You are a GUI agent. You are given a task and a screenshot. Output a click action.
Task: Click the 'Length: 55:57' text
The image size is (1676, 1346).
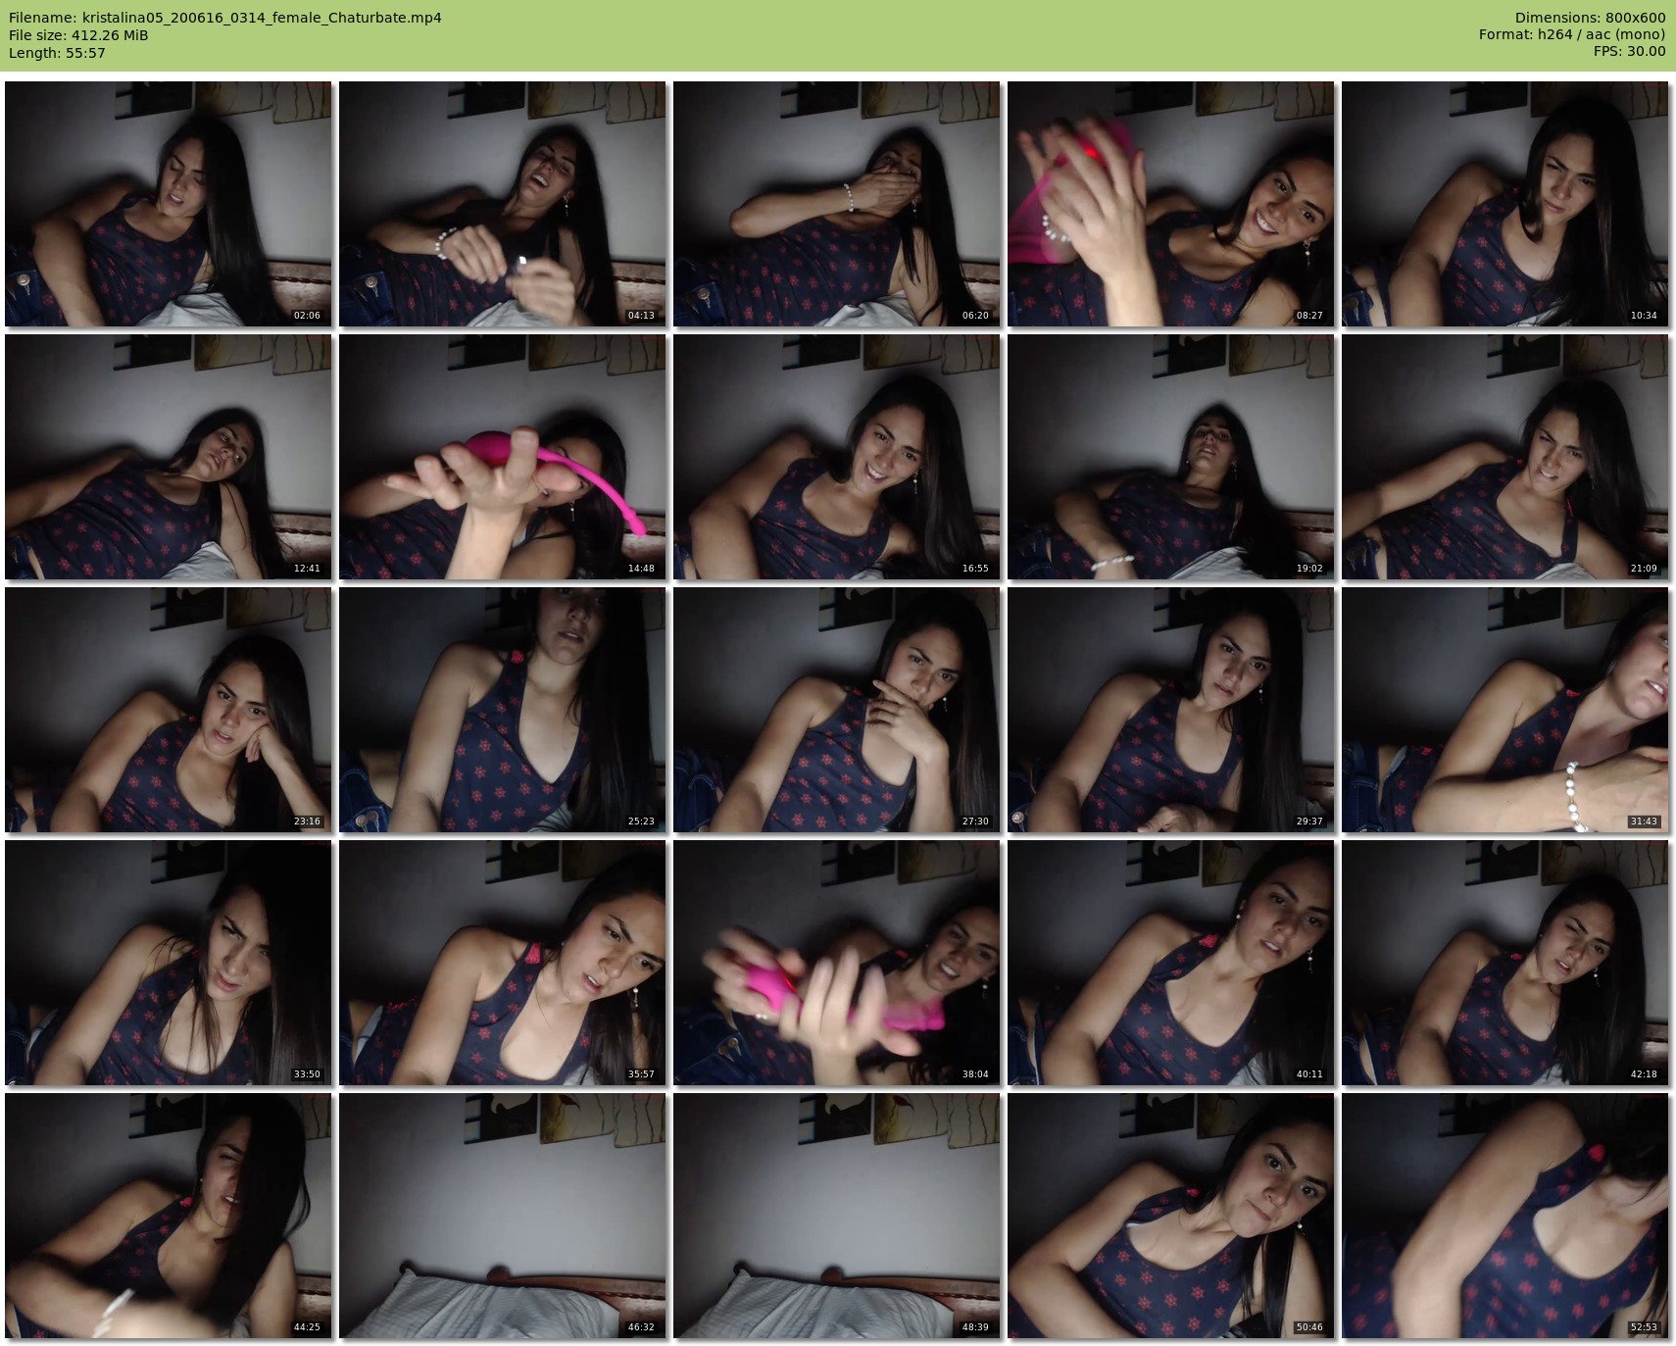coord(57,53)
